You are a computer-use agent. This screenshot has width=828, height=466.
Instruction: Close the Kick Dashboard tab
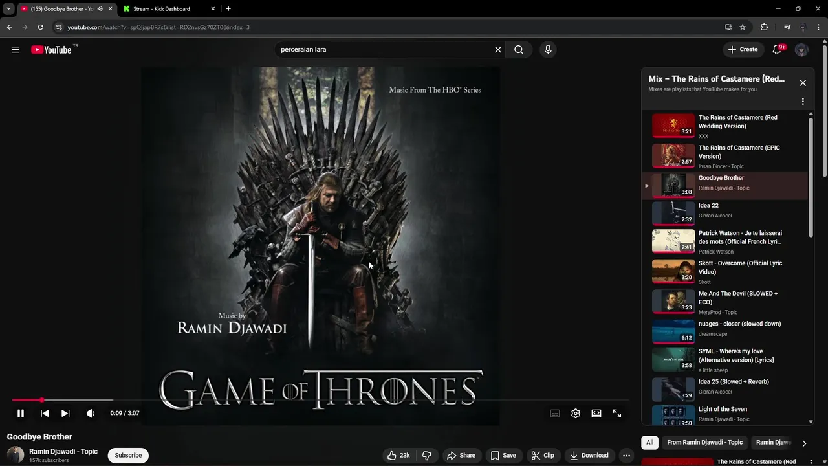(x=213, y=9)
